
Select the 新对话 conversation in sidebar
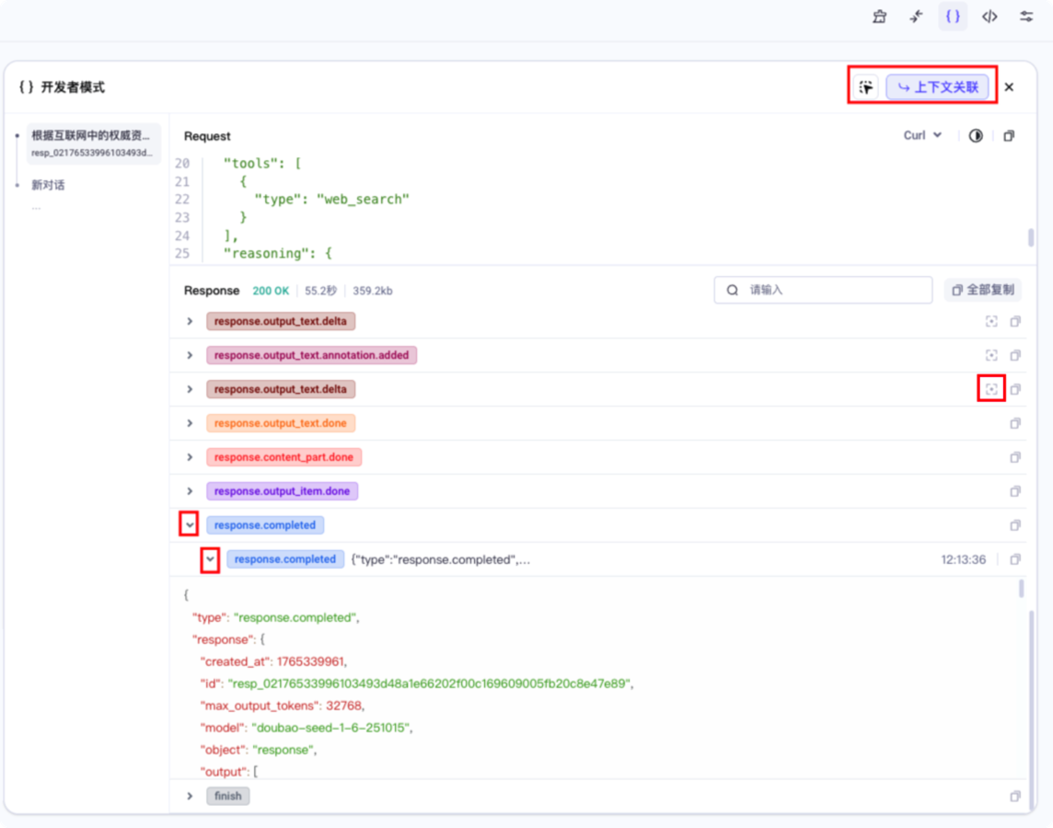49,185
